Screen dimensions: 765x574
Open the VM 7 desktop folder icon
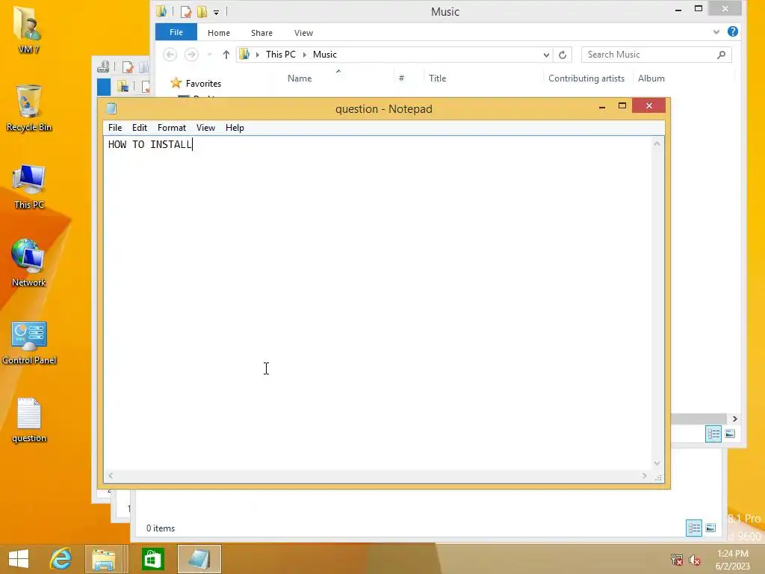click(x=28, y=28)
